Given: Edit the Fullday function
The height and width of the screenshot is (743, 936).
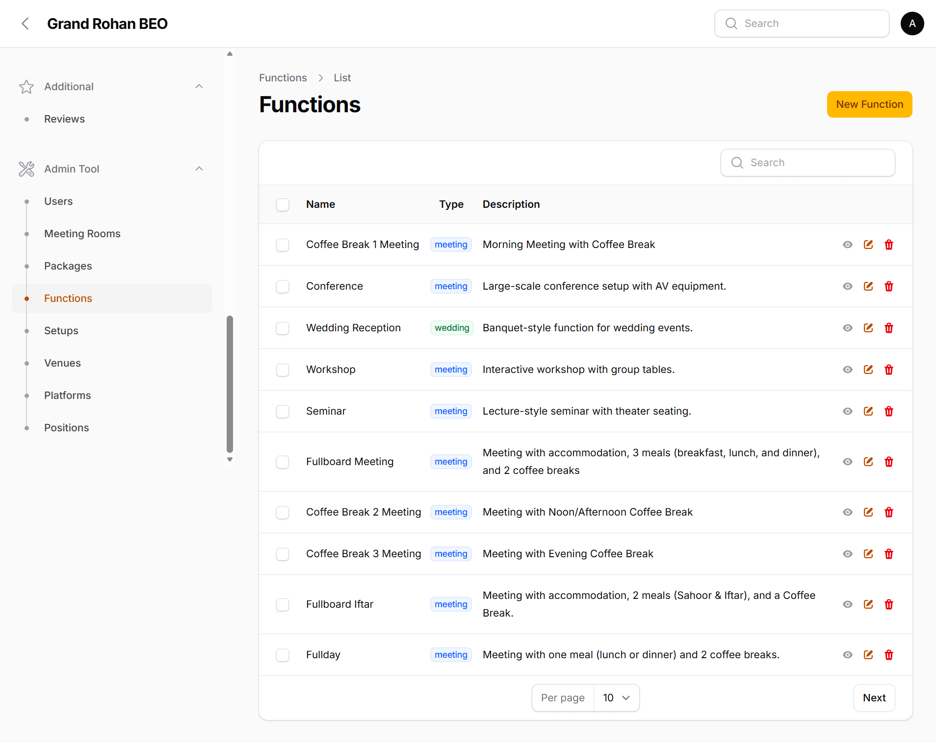Looking at the screenshot, I should 868,655.
